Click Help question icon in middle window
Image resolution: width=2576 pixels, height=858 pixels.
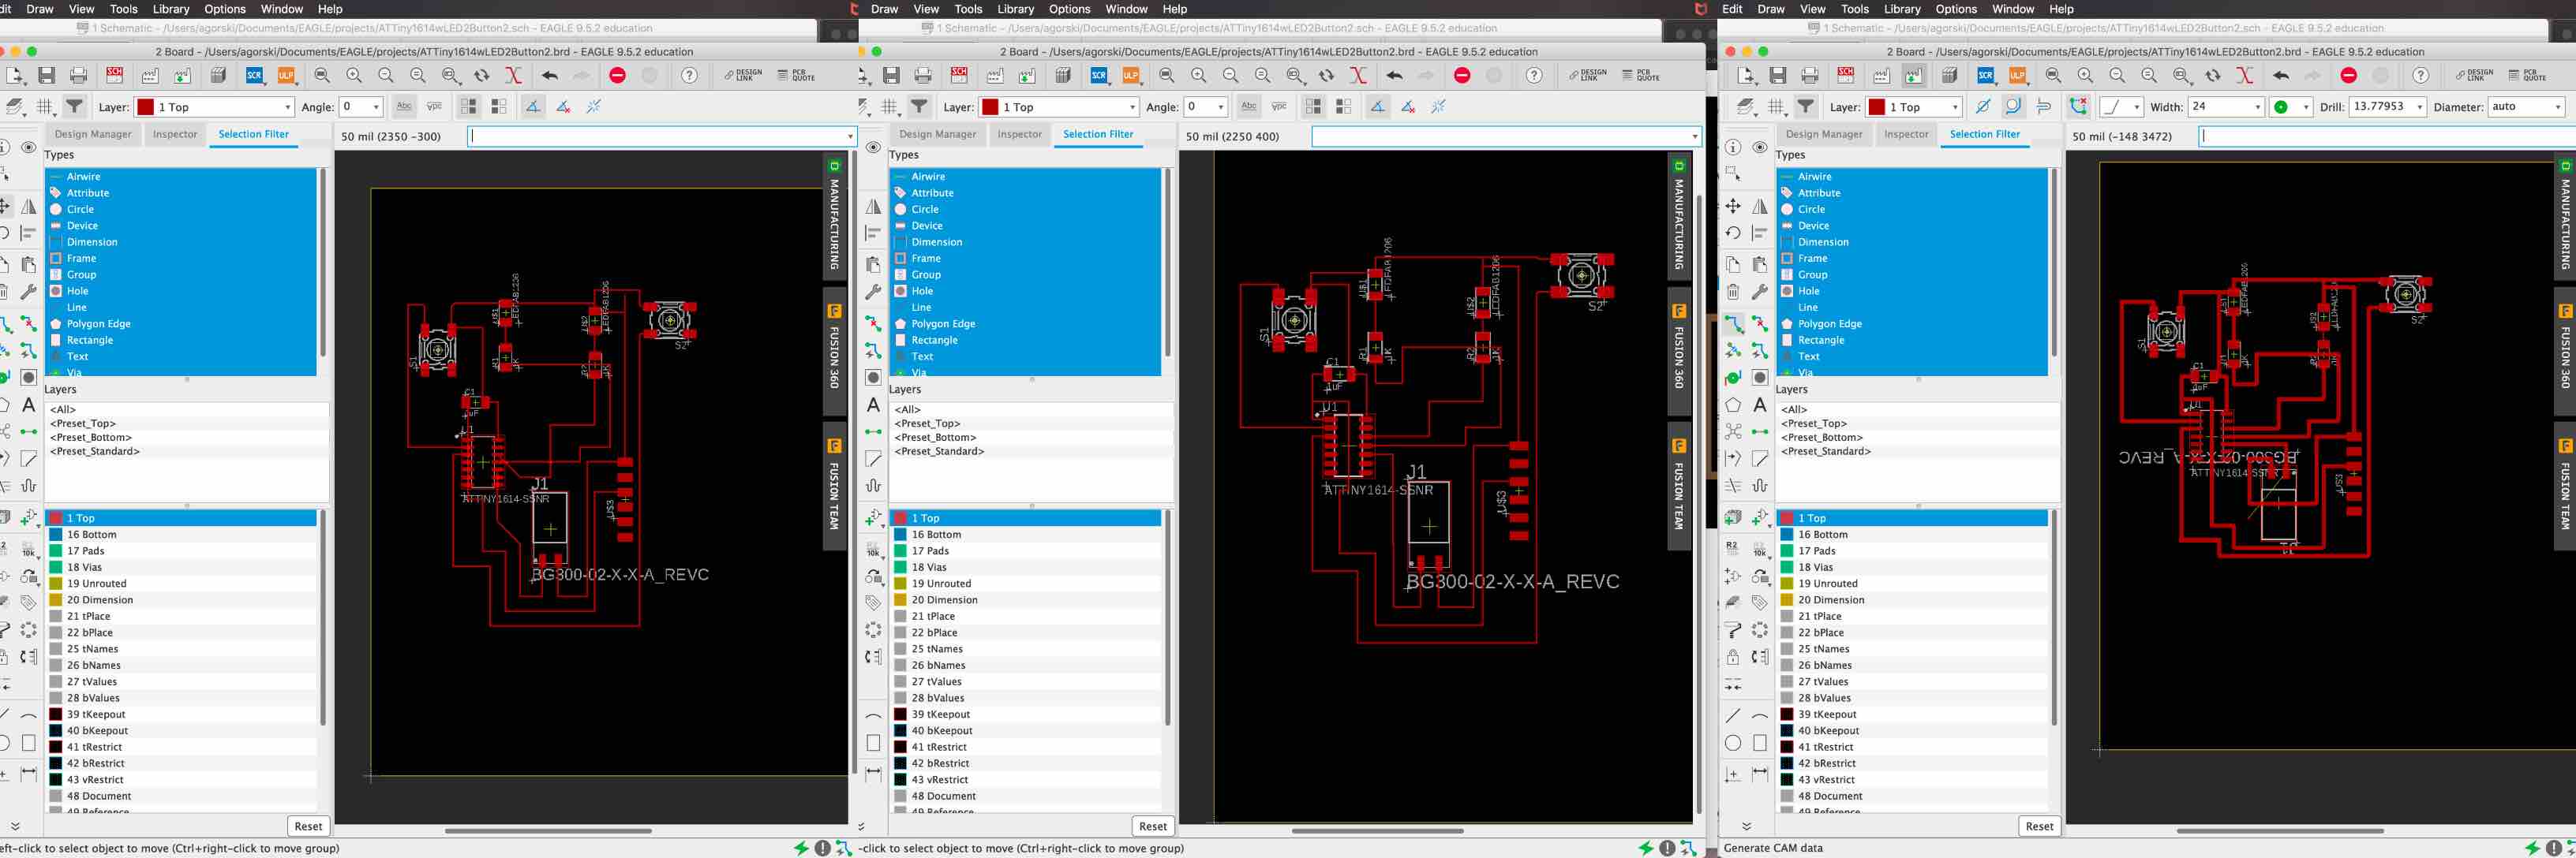[1534, 76]
